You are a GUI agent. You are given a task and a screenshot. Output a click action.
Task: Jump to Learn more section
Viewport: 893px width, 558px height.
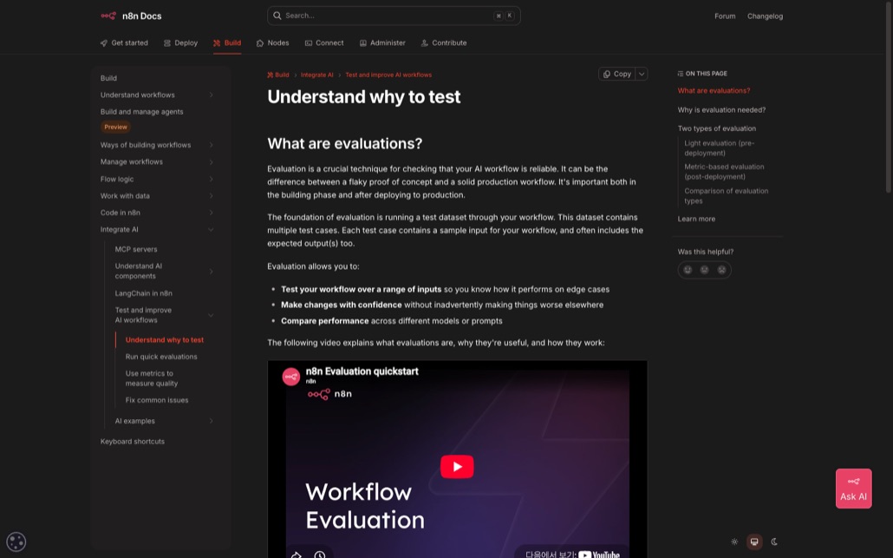click(696, 219)
